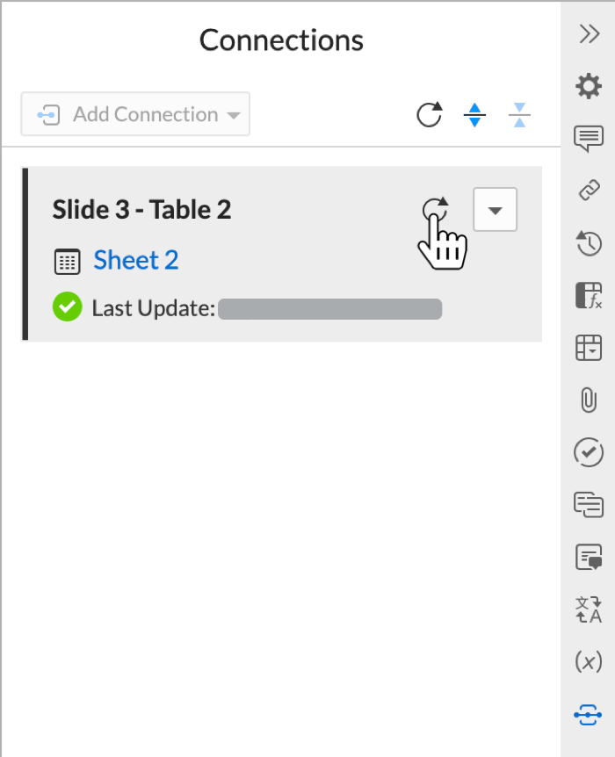
Task: Refresh the connections list
Action: (429, 114)
